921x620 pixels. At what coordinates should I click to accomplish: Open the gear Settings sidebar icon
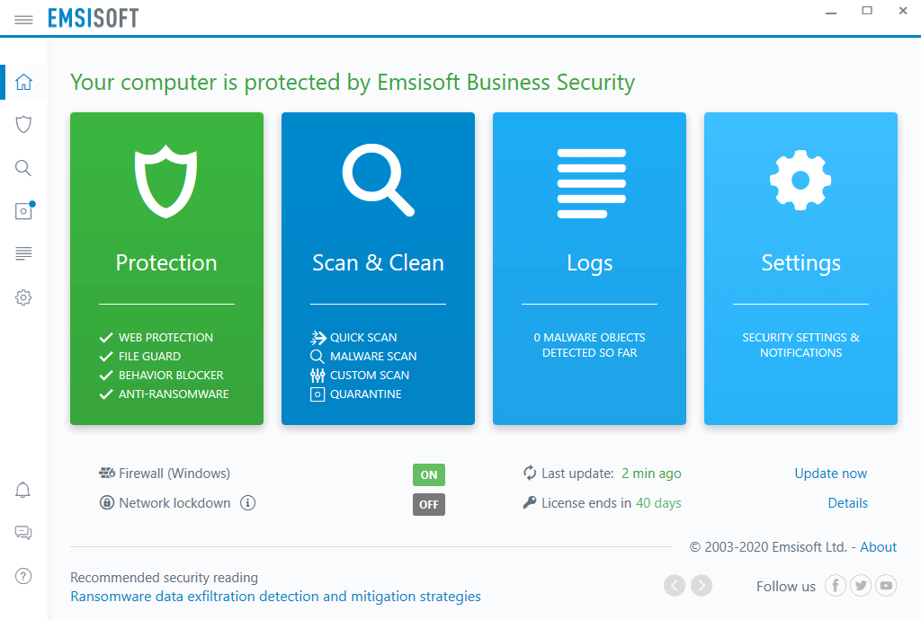(x=23, y=297)
